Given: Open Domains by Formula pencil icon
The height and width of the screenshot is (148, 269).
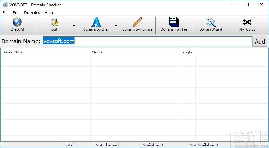Looking at the screenshot, I should [x=137, y=22].
